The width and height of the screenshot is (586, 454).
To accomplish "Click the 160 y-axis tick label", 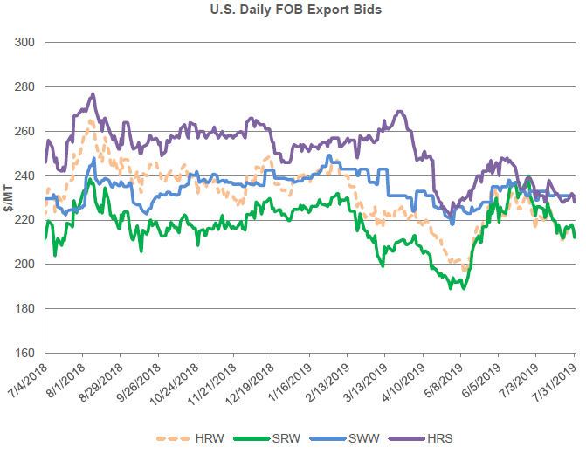I will 26,353.
